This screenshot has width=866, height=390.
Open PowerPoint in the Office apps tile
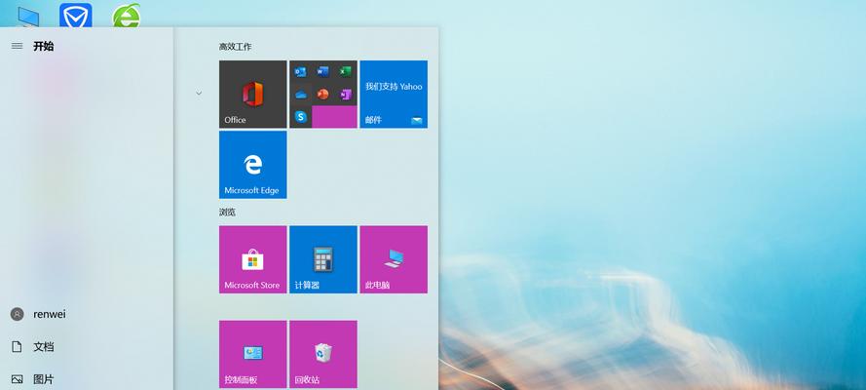pos(323,95)
